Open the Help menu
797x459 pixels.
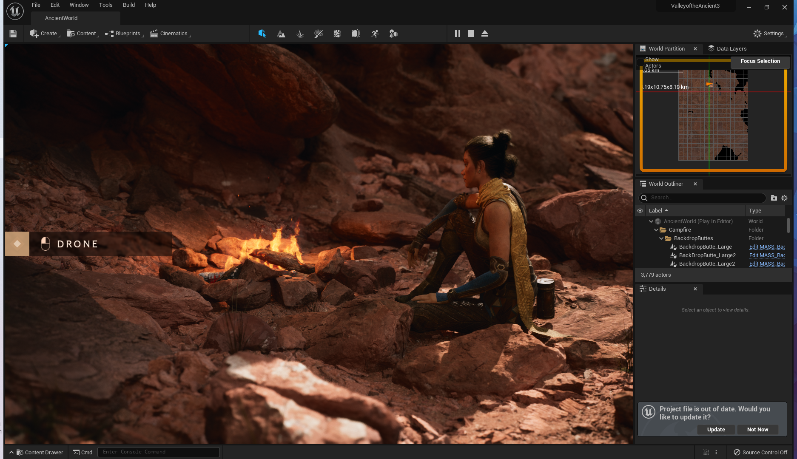pyautogui.click(x=151, y=5)
